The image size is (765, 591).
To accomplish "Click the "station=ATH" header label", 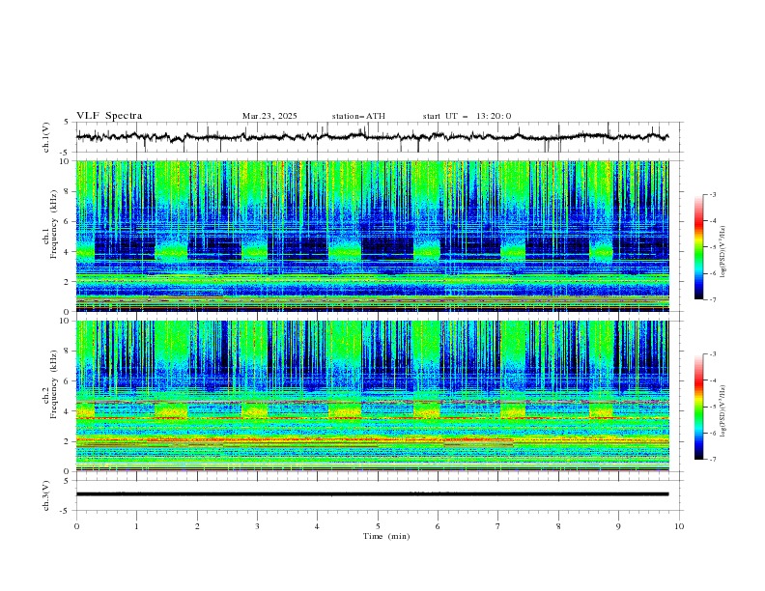I will [x=358, y=116].
